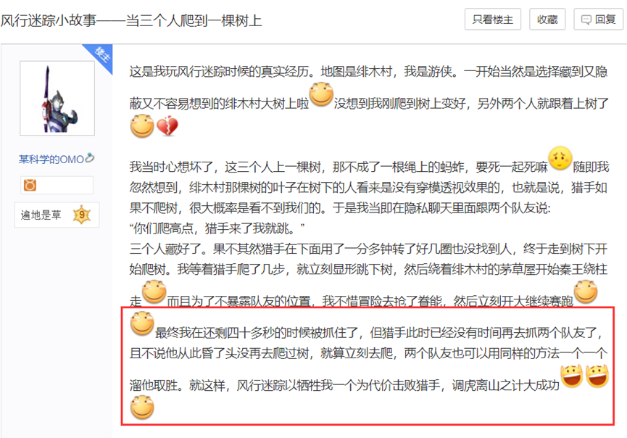Click the broken heart emoji

pyautogui.click(x=167, y=129)
